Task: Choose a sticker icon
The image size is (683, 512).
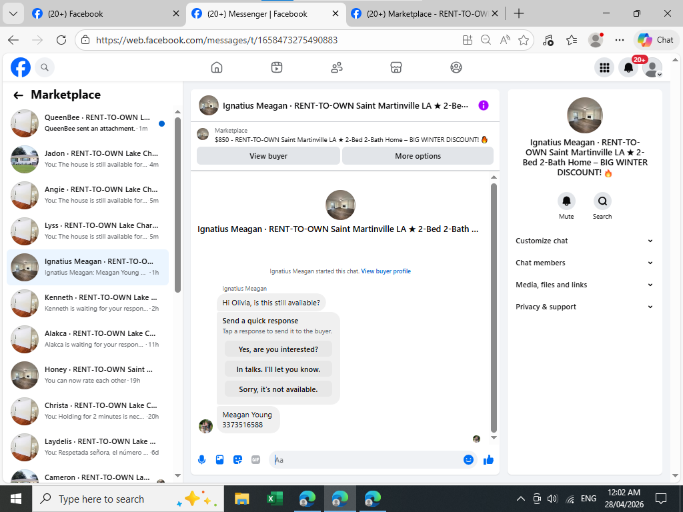Action: [x=238, y=460]
